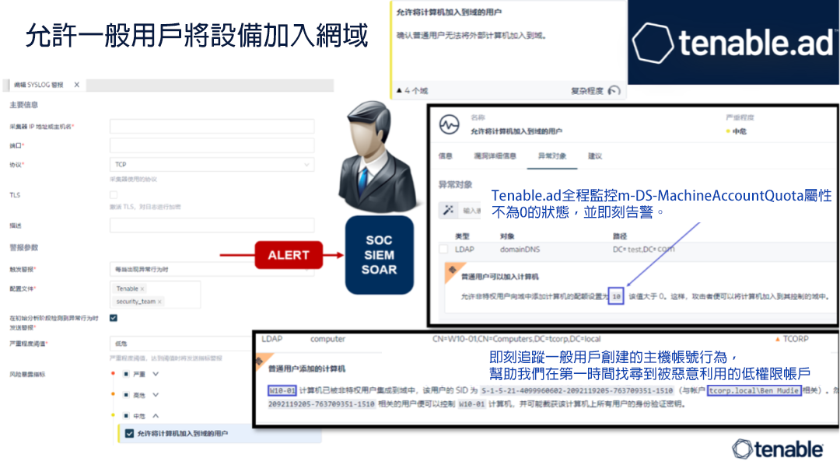Image resolution: width=840 pixels, height=468 pixels.
Task: Click the highlighted W10-01 computer name
Action: point(282,390)
